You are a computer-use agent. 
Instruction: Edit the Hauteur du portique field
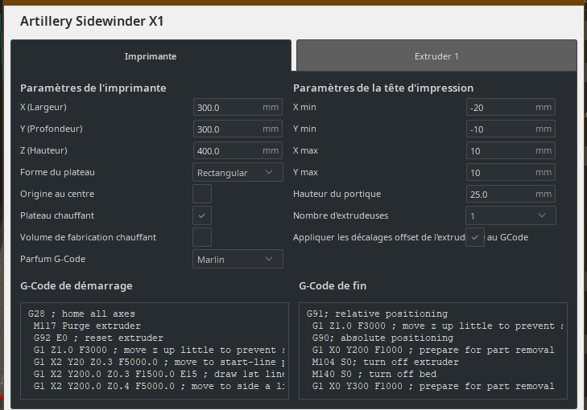(x=511, y=194)
